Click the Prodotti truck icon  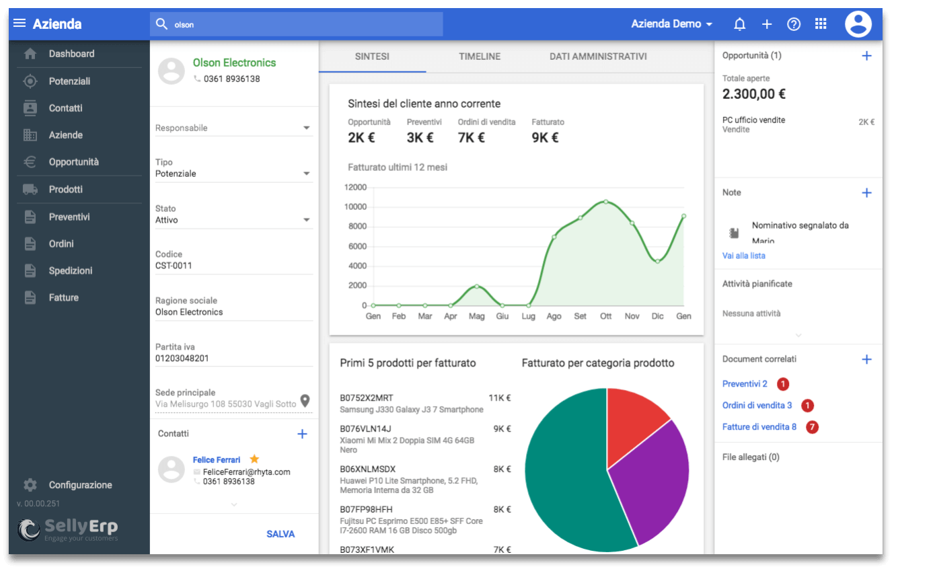coord(30,190)
